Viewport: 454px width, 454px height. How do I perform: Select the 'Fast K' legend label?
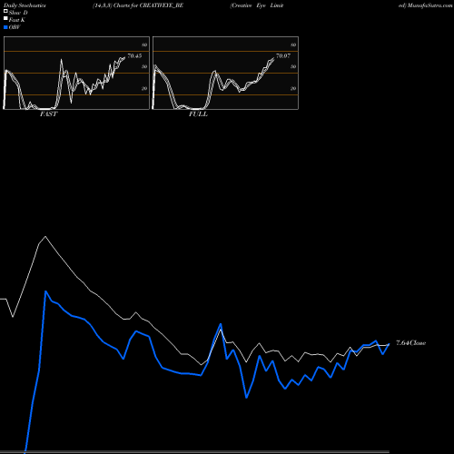(x=17, y=20)
